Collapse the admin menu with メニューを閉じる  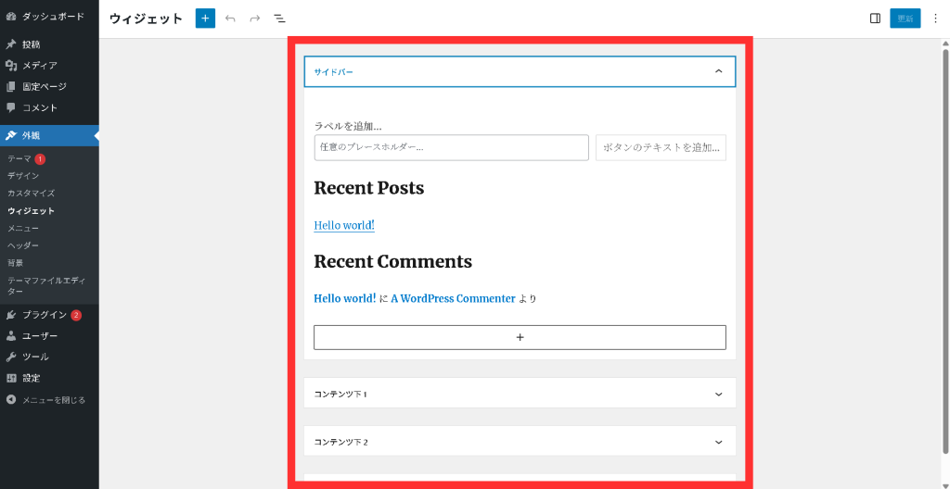tap(53, 400)
